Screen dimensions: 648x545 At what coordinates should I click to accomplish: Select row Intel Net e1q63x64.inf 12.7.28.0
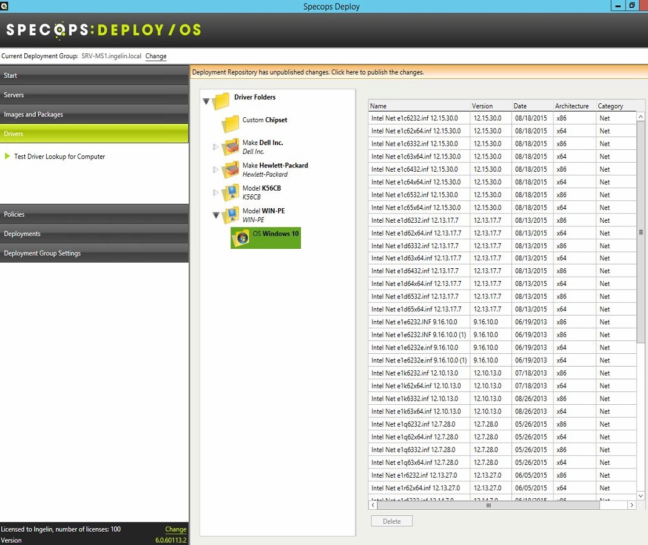tap(502, 462)
